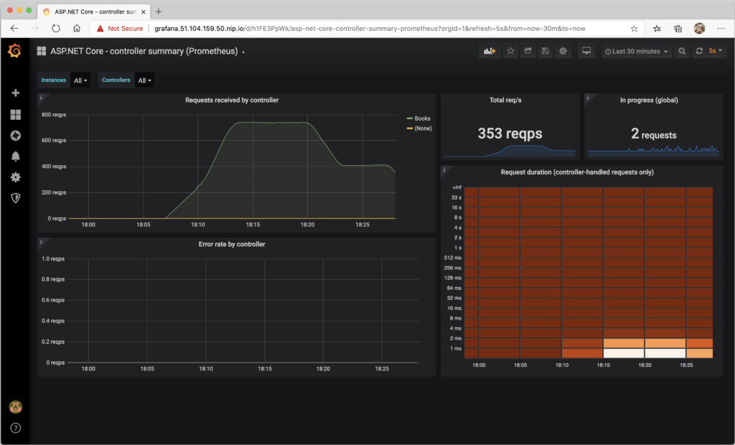This screenshot has height=445, width=735.
Task: Open the browser Collections icon
Action: 678,29
